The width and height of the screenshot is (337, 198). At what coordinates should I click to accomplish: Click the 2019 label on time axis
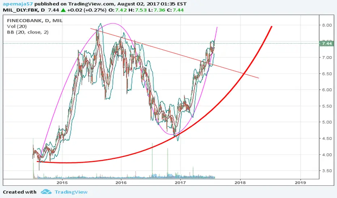pyautogui.click(x=300, y=183)
